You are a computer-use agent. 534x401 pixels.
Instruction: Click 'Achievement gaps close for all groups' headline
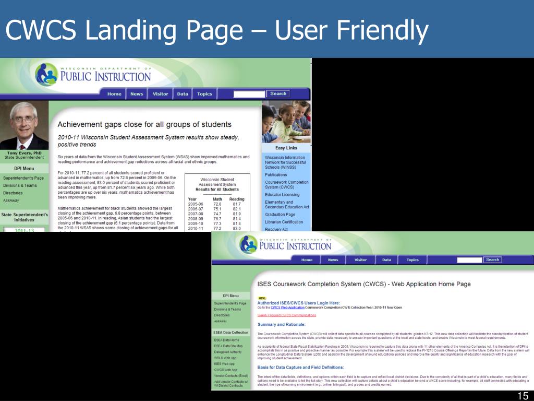(x=144, y=124)
